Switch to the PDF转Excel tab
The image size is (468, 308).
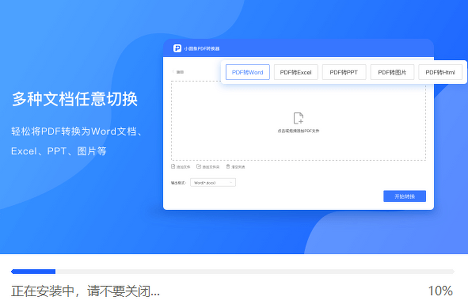pyautogui.click(x=296, y=72)
